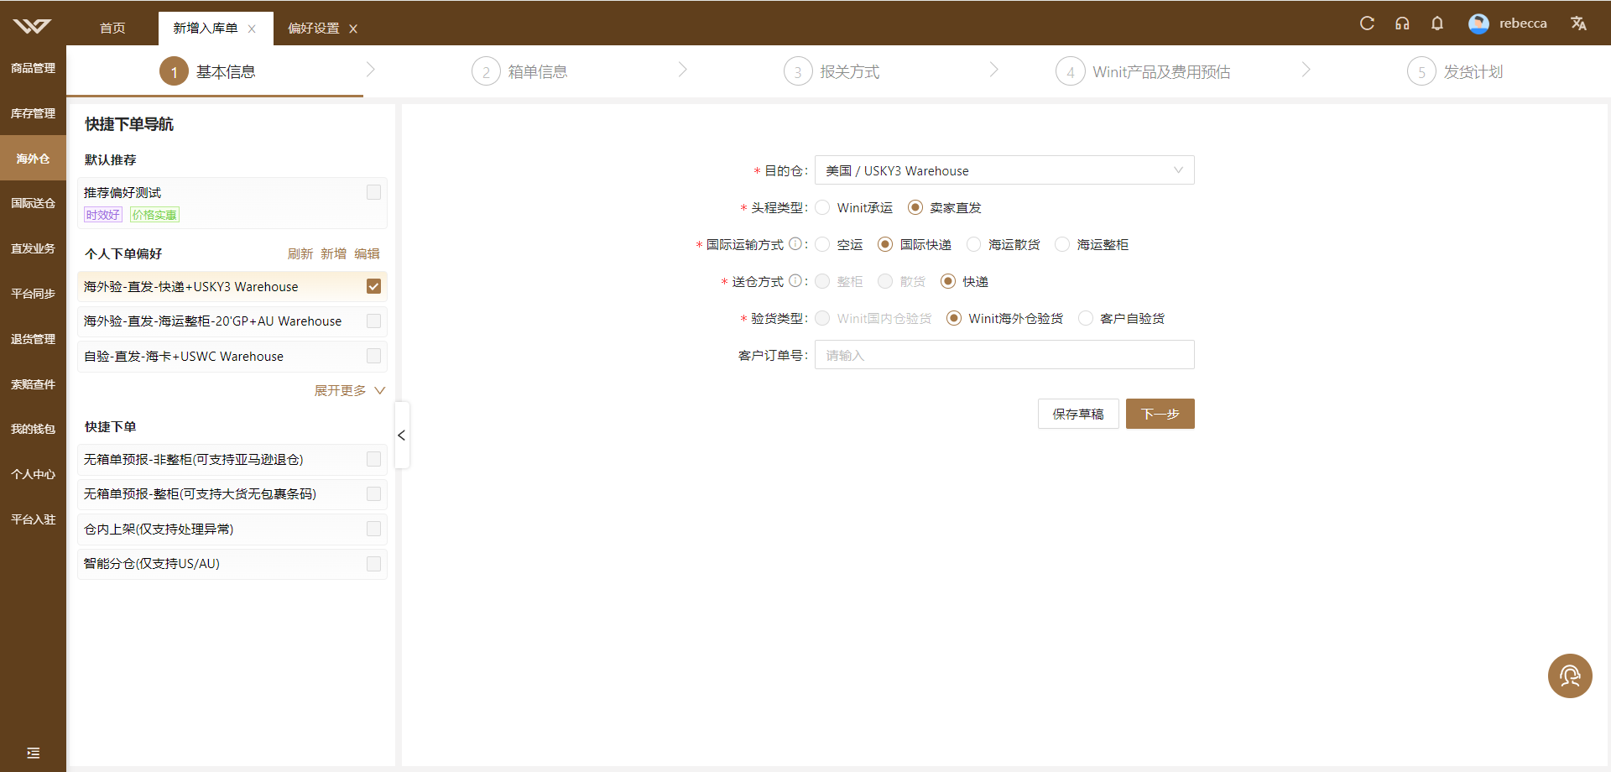Select 客户自验货 radio
The width and height of the screenshot is (1611, 772).
(1086, 318)
